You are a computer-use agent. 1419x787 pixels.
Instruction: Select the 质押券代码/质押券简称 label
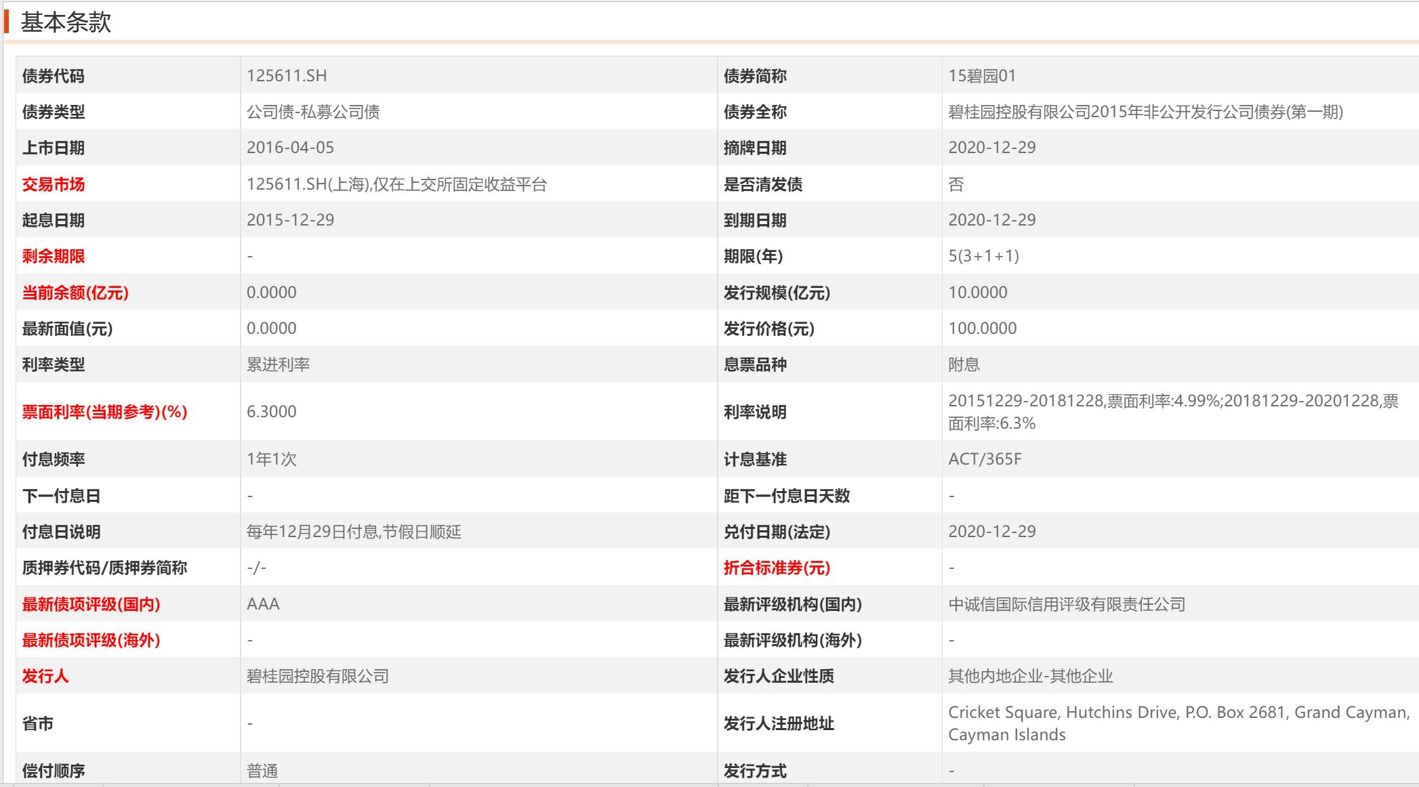[x=104, y=568]
